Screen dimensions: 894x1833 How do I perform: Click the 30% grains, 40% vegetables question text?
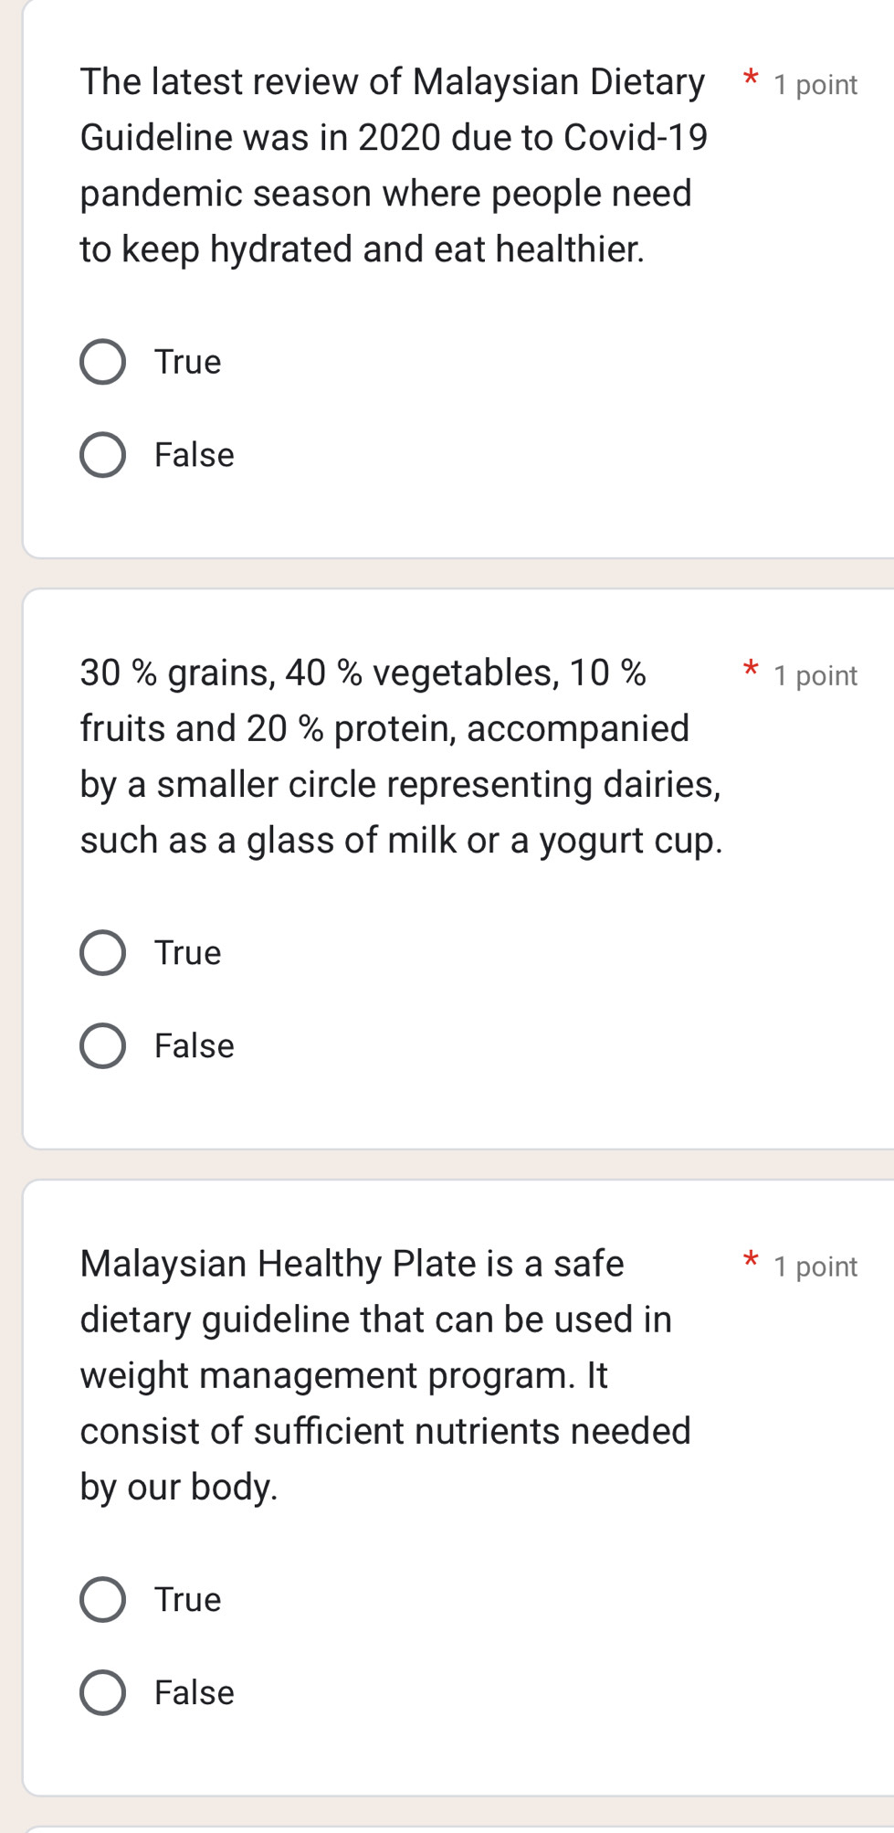click(x=401, y=757)
